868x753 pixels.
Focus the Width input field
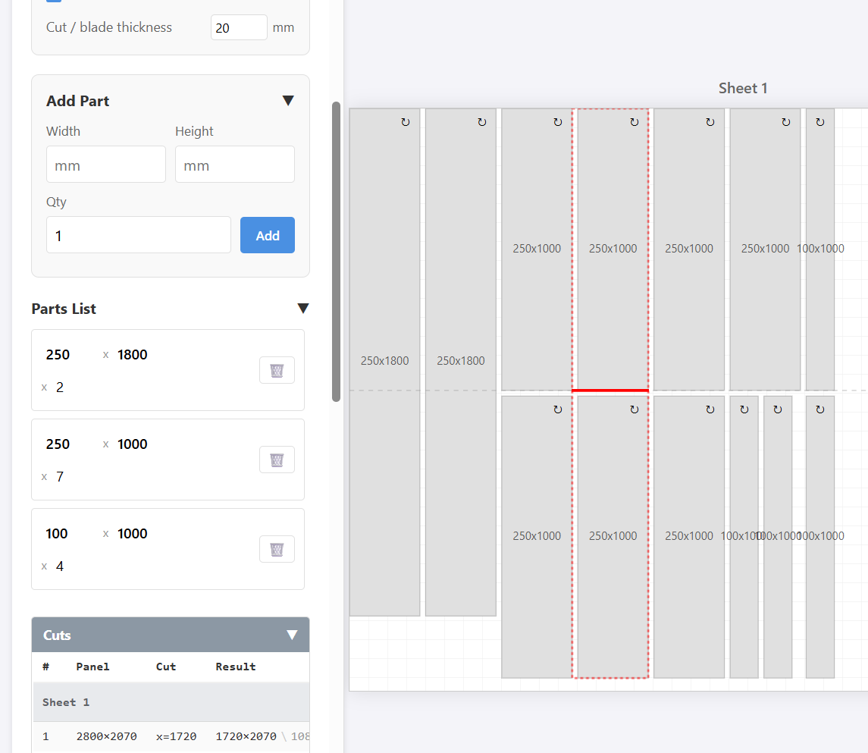click(106, 165)
